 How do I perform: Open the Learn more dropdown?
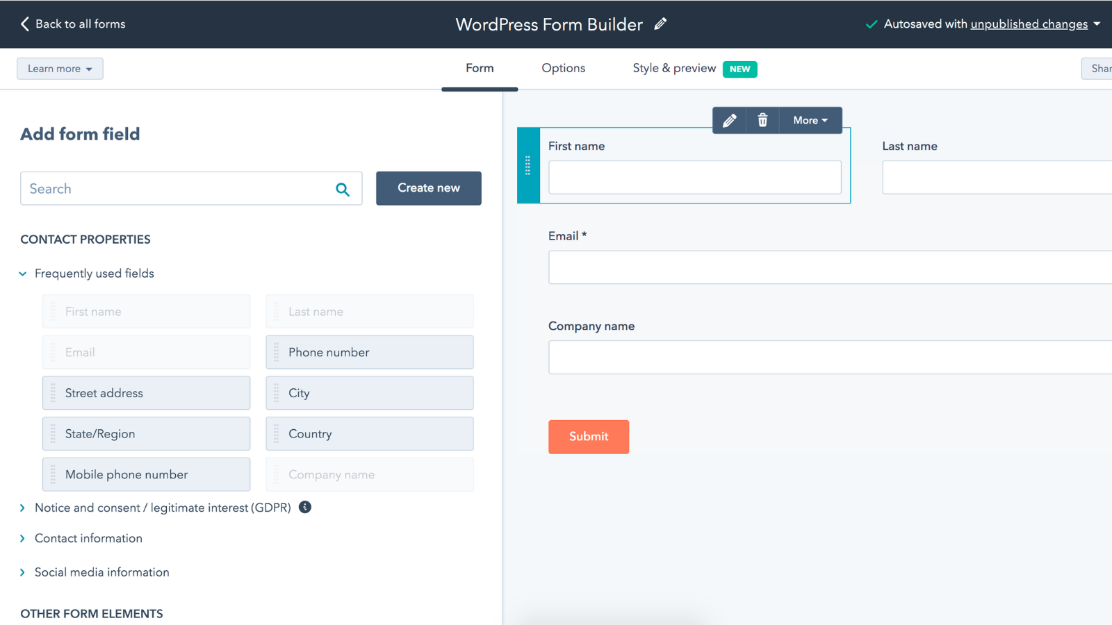click(x=60, y=69)
